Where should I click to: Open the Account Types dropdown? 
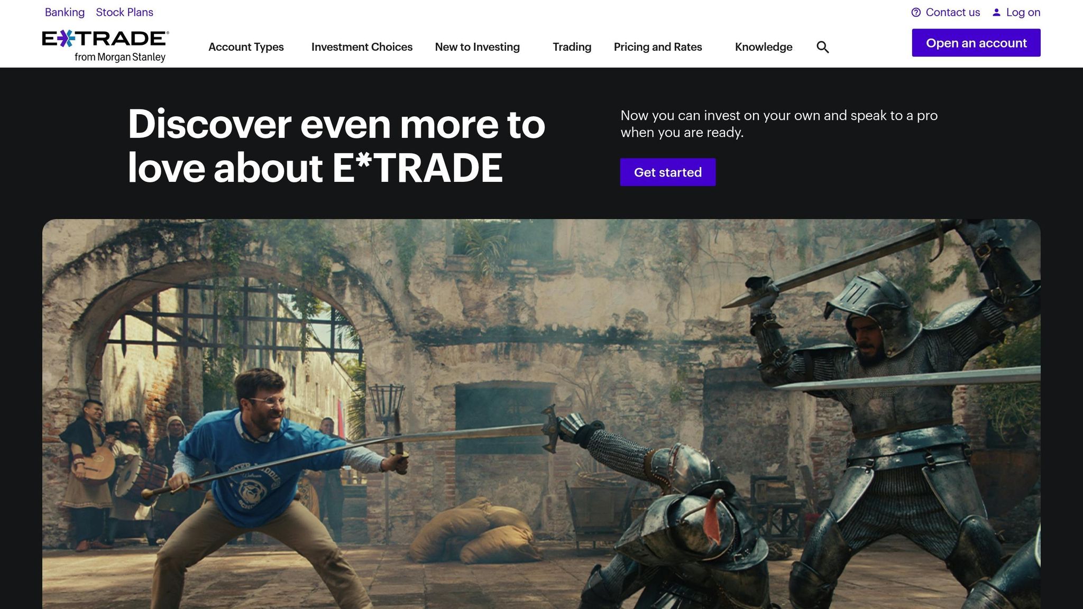246,47
